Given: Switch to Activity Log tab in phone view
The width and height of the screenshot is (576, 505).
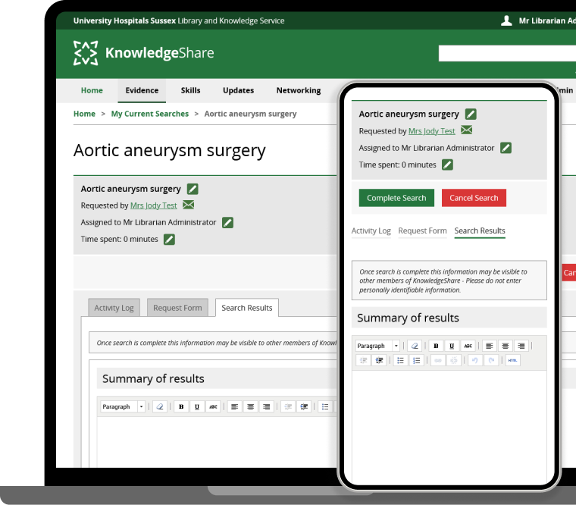Looking at the screenshot, I should click(x=371, y=231).
